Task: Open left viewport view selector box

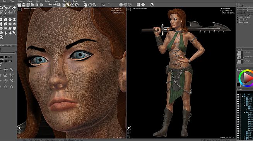Action: tap(19, 10)
